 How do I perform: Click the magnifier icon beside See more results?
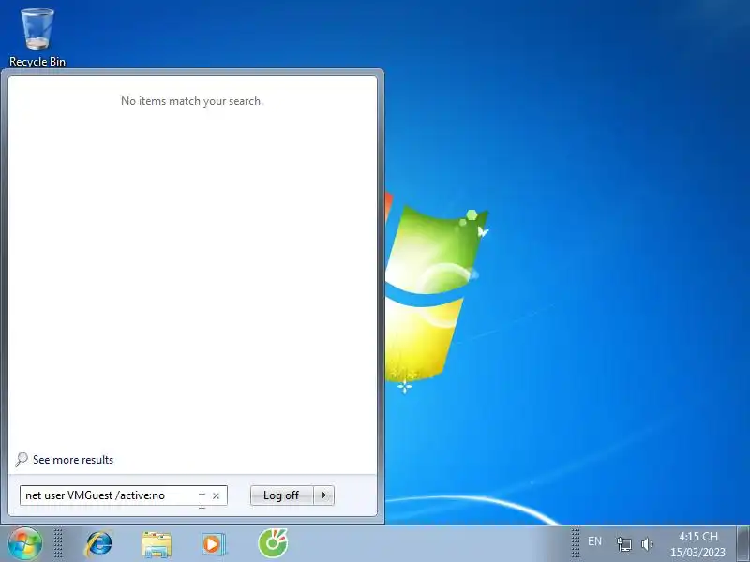click(22, 460)
